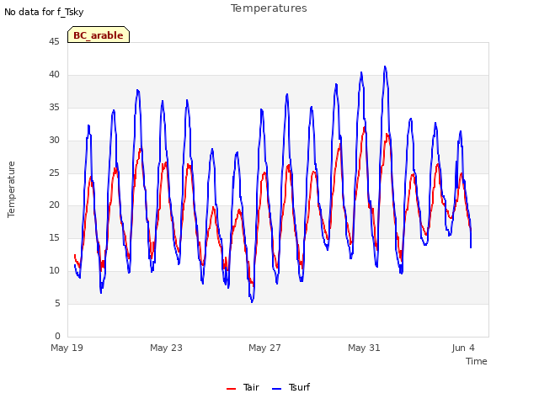The width and height of the screenshot is (539, 404).
Task: Click the 5 y-axis tick label
Action: coord(57,303)
